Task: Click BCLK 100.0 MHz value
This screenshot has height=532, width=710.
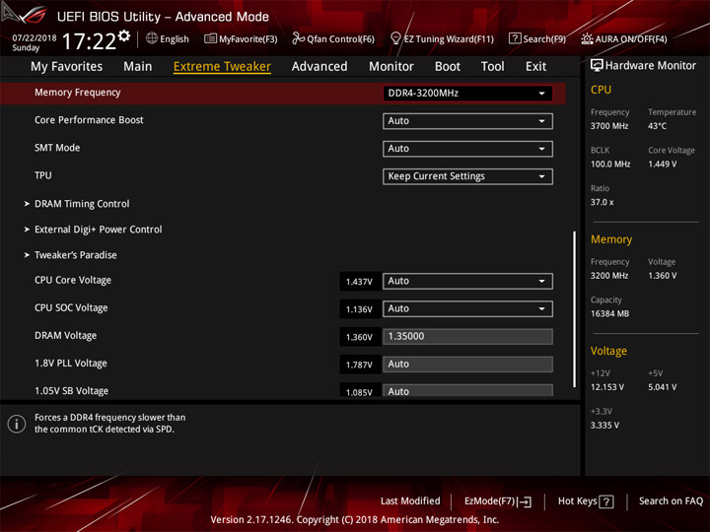Action: pos(610,165)
